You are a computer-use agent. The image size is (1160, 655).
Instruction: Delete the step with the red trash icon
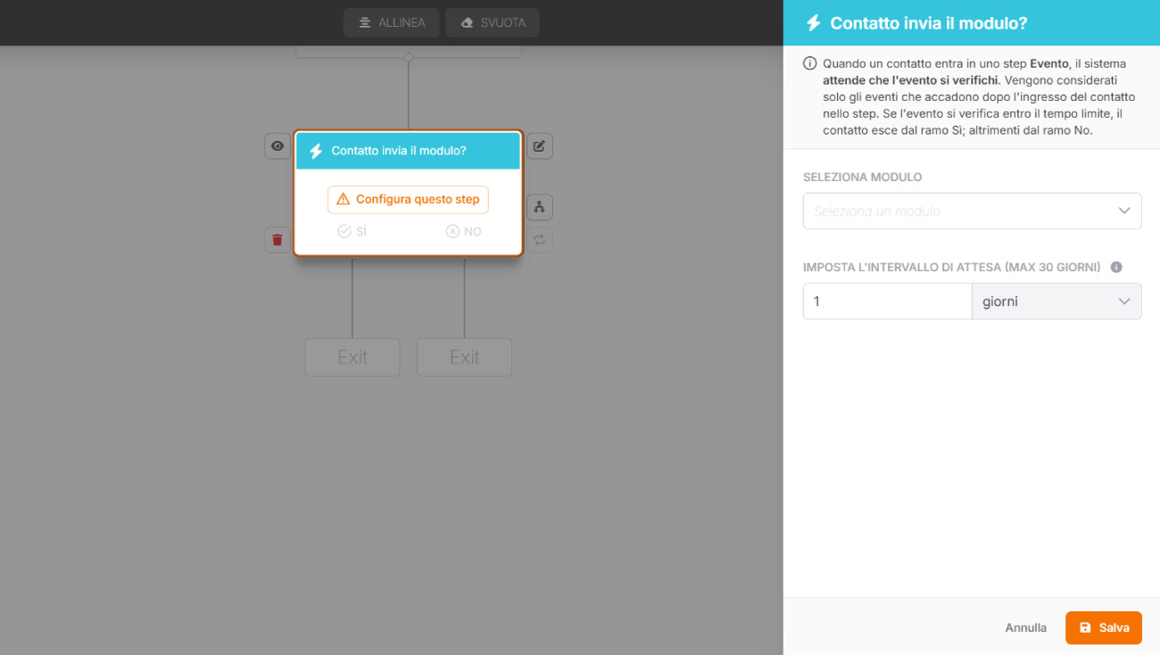click(x=278, y=240)
